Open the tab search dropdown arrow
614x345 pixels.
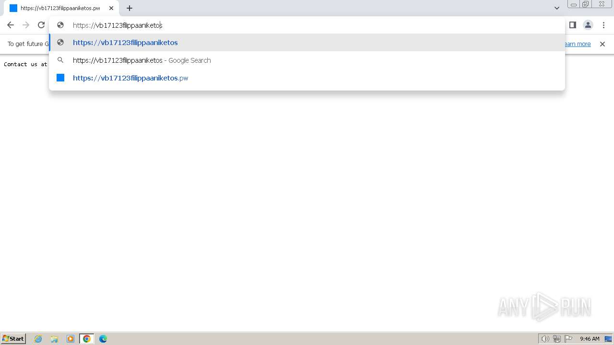coord(557,8)
